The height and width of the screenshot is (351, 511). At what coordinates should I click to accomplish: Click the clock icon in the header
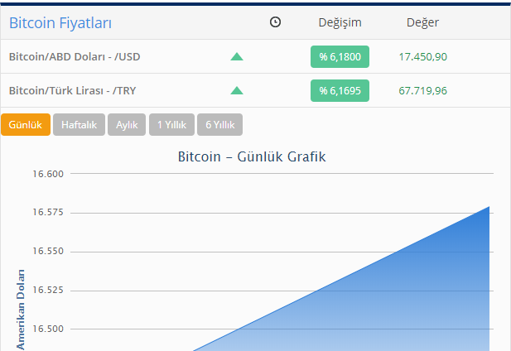pyautogui.click(x=275, y=22)
